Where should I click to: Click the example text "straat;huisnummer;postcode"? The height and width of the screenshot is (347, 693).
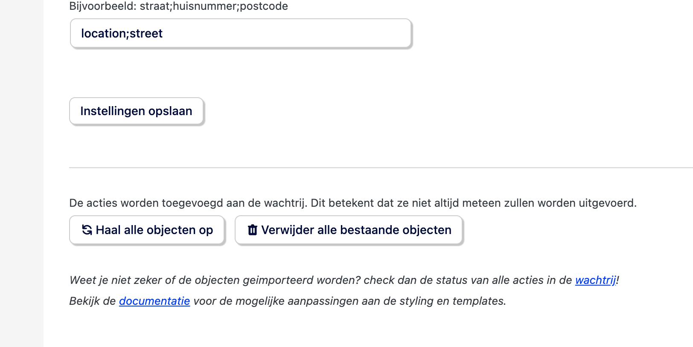click(x=214, y=6)
